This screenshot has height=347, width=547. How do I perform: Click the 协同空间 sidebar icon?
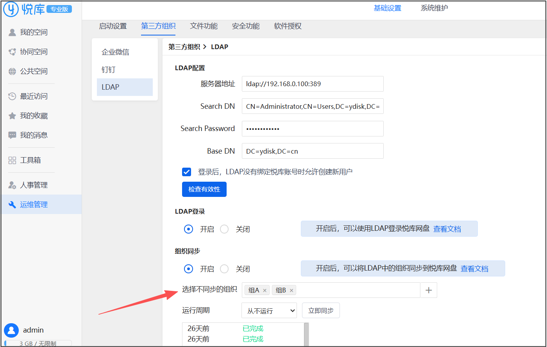pos(12,52)
